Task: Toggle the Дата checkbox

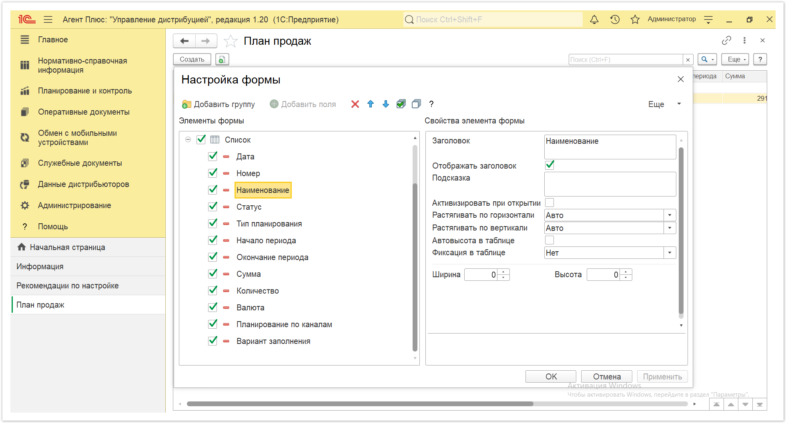Action: [x=213, y=156]
